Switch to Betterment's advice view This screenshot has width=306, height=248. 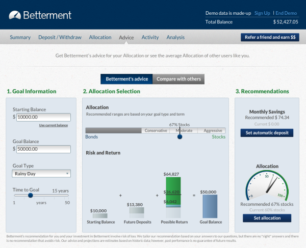click(126, 79)
